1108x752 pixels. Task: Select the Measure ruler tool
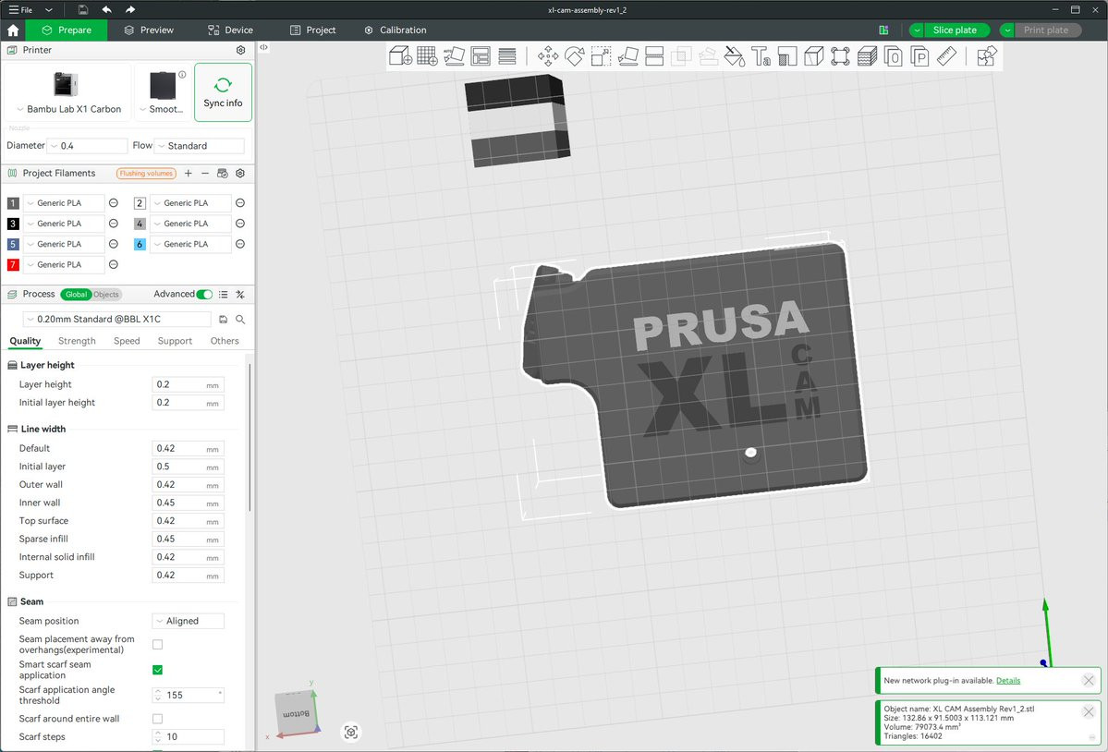[946, 56]
